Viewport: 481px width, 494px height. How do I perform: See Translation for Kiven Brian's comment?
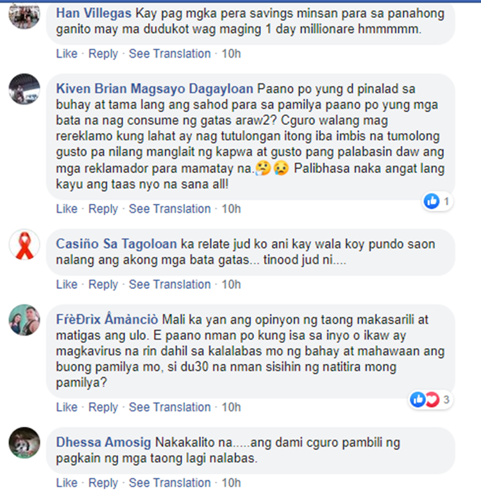point(170,209)
